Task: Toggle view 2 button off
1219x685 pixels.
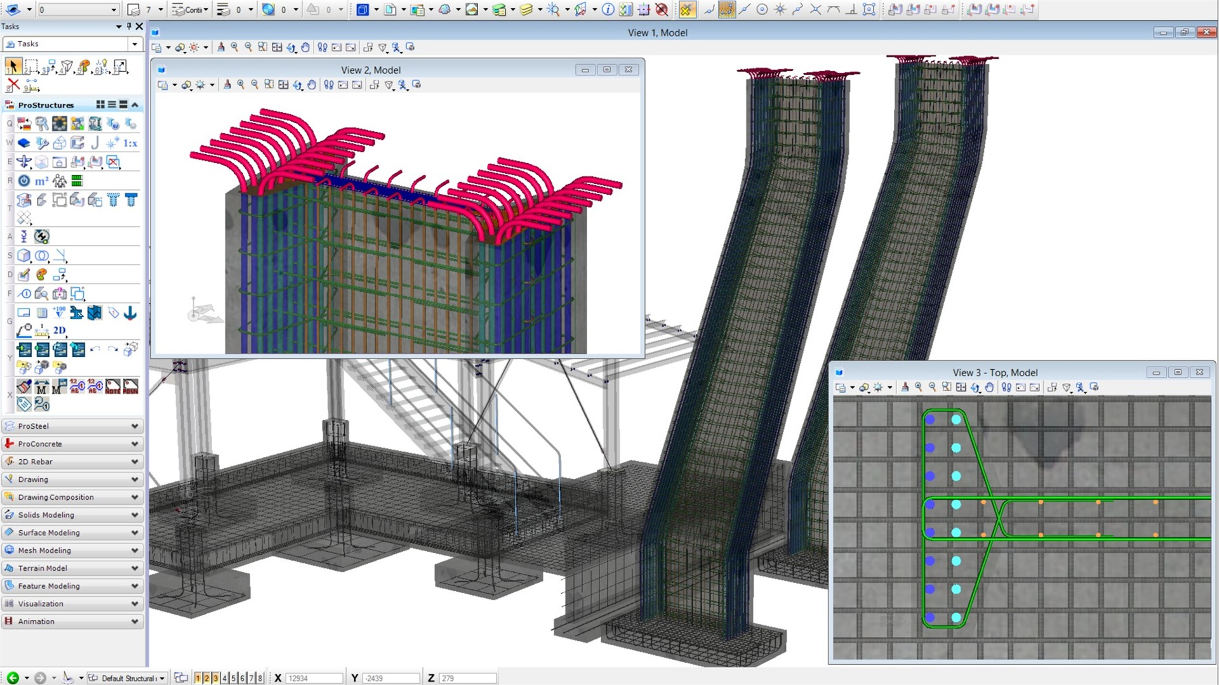Action: coord(206,678)
